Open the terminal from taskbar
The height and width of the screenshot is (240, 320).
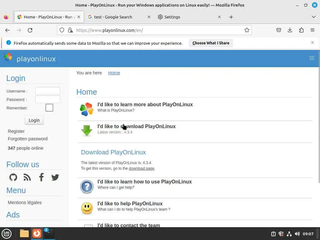tap(49, 233)
